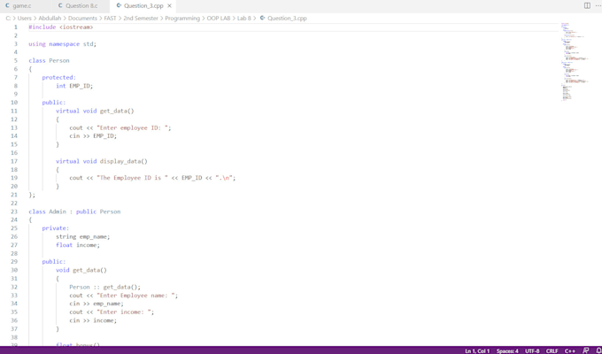This screenshot has width=602, height=354.
Task: Open the FAST breadcrumb folder
Action: coord(110,18)
